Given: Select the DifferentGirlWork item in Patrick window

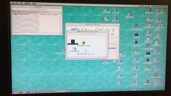Looking at the screenshot, I should coord(22,14).
